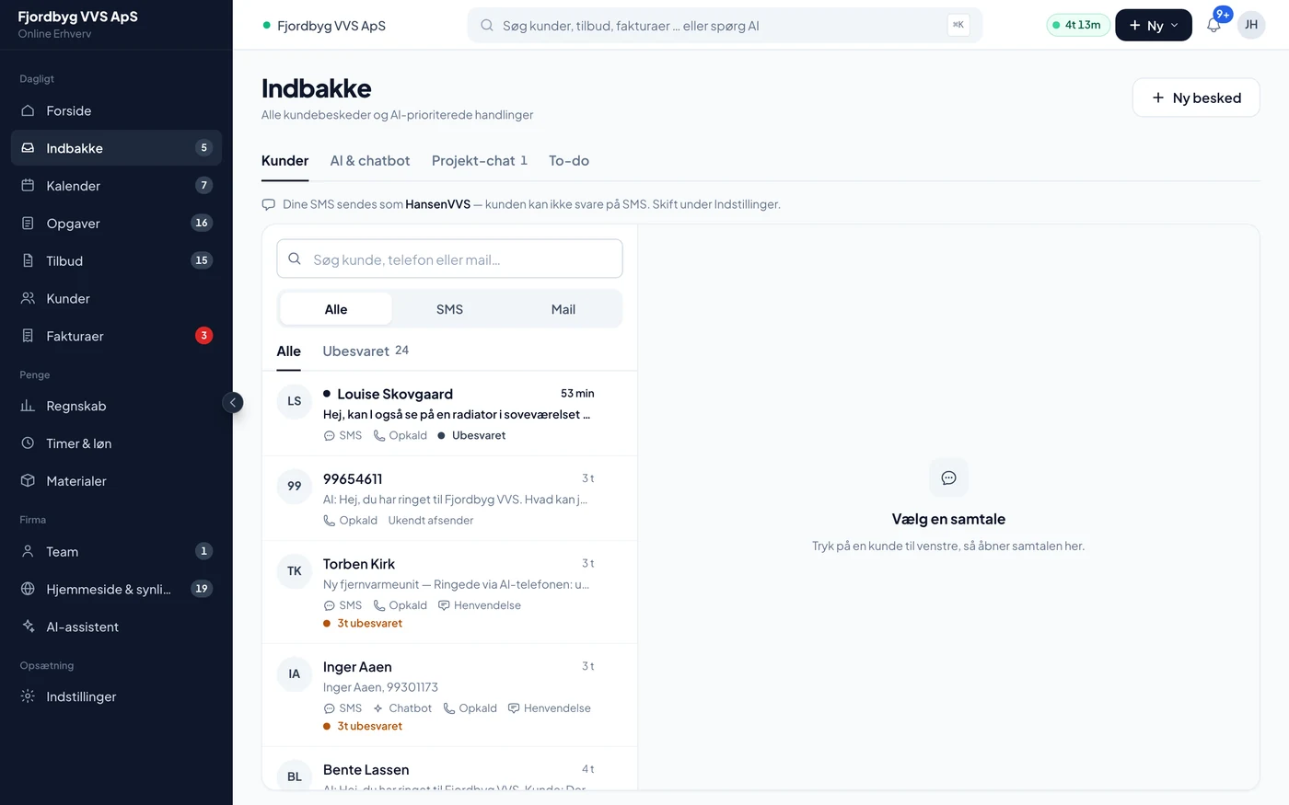This screenshot has width=1289, height=805.
Task: Filter messages to show Alle channels
Action: click(336, 309)
